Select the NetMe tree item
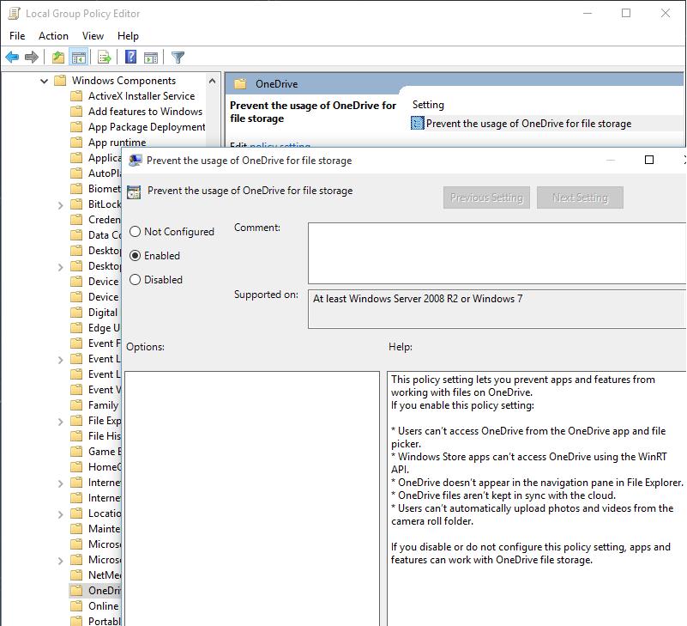The image size is (687, 626). coord(105,575)
